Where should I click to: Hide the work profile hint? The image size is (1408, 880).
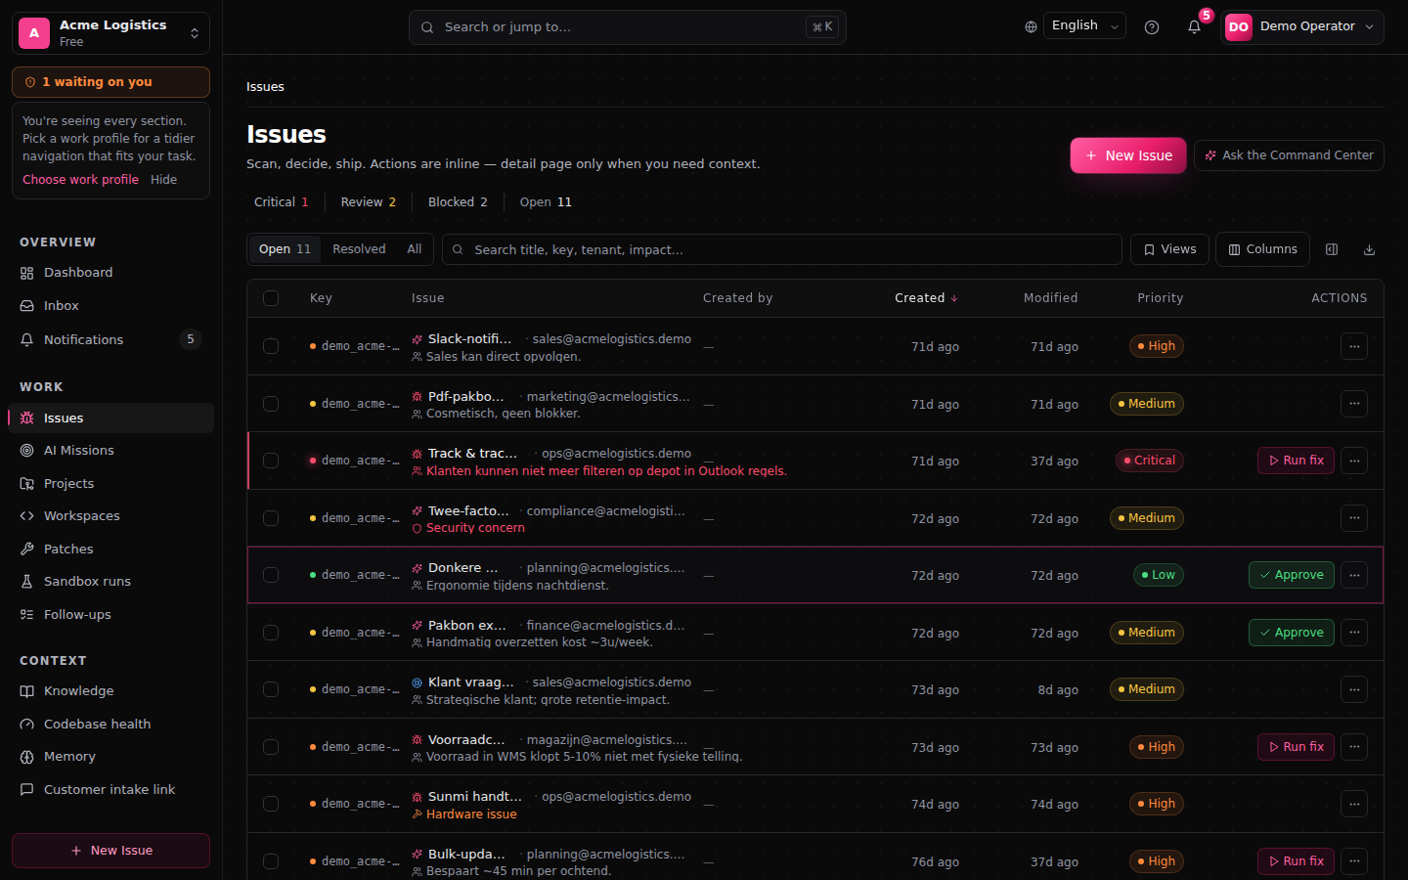pos(163,180)
